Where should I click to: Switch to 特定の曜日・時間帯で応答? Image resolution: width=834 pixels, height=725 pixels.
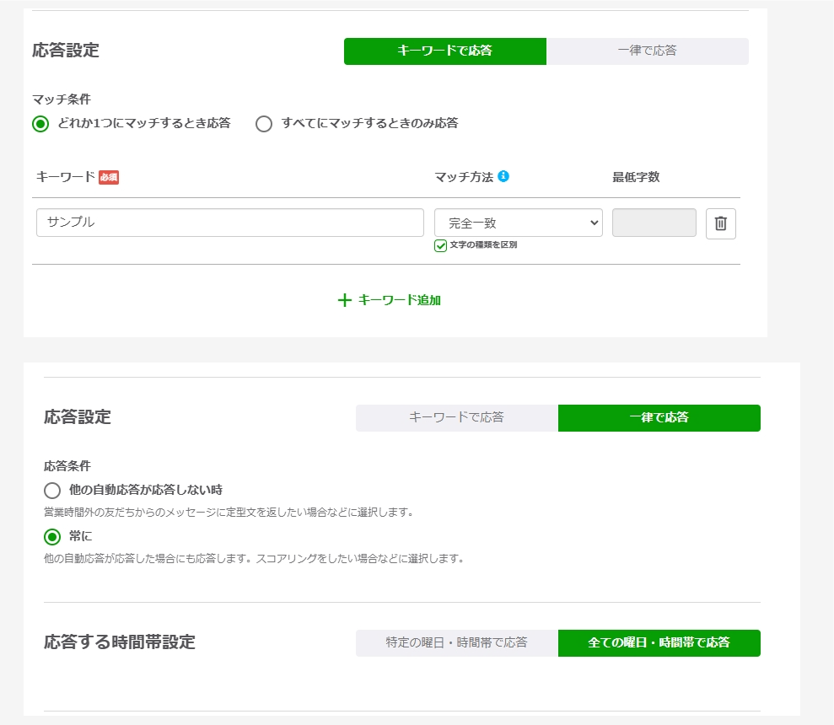tap(456, 642)
